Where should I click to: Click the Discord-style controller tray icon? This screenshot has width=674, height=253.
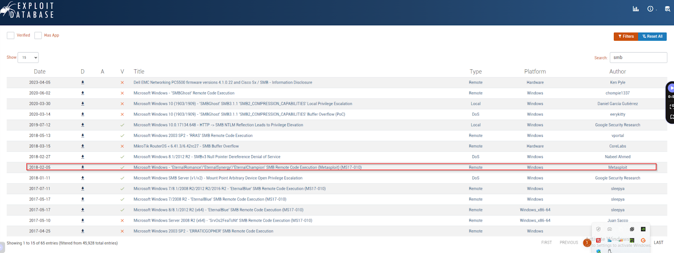610,229
